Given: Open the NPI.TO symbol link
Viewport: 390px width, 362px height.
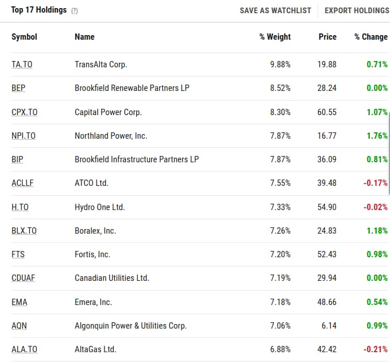Looking at the screenshot, I should (24, 136).
